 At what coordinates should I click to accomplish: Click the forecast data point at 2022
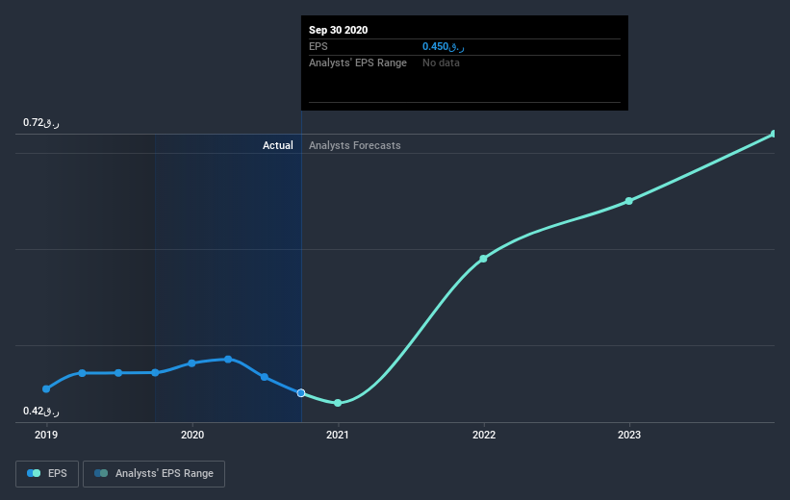coord(483,259)
